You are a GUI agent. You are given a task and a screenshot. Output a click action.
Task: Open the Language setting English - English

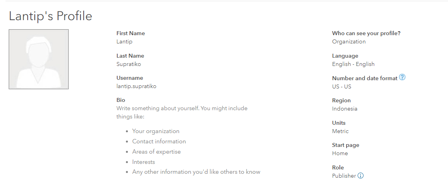click(353, 64)
